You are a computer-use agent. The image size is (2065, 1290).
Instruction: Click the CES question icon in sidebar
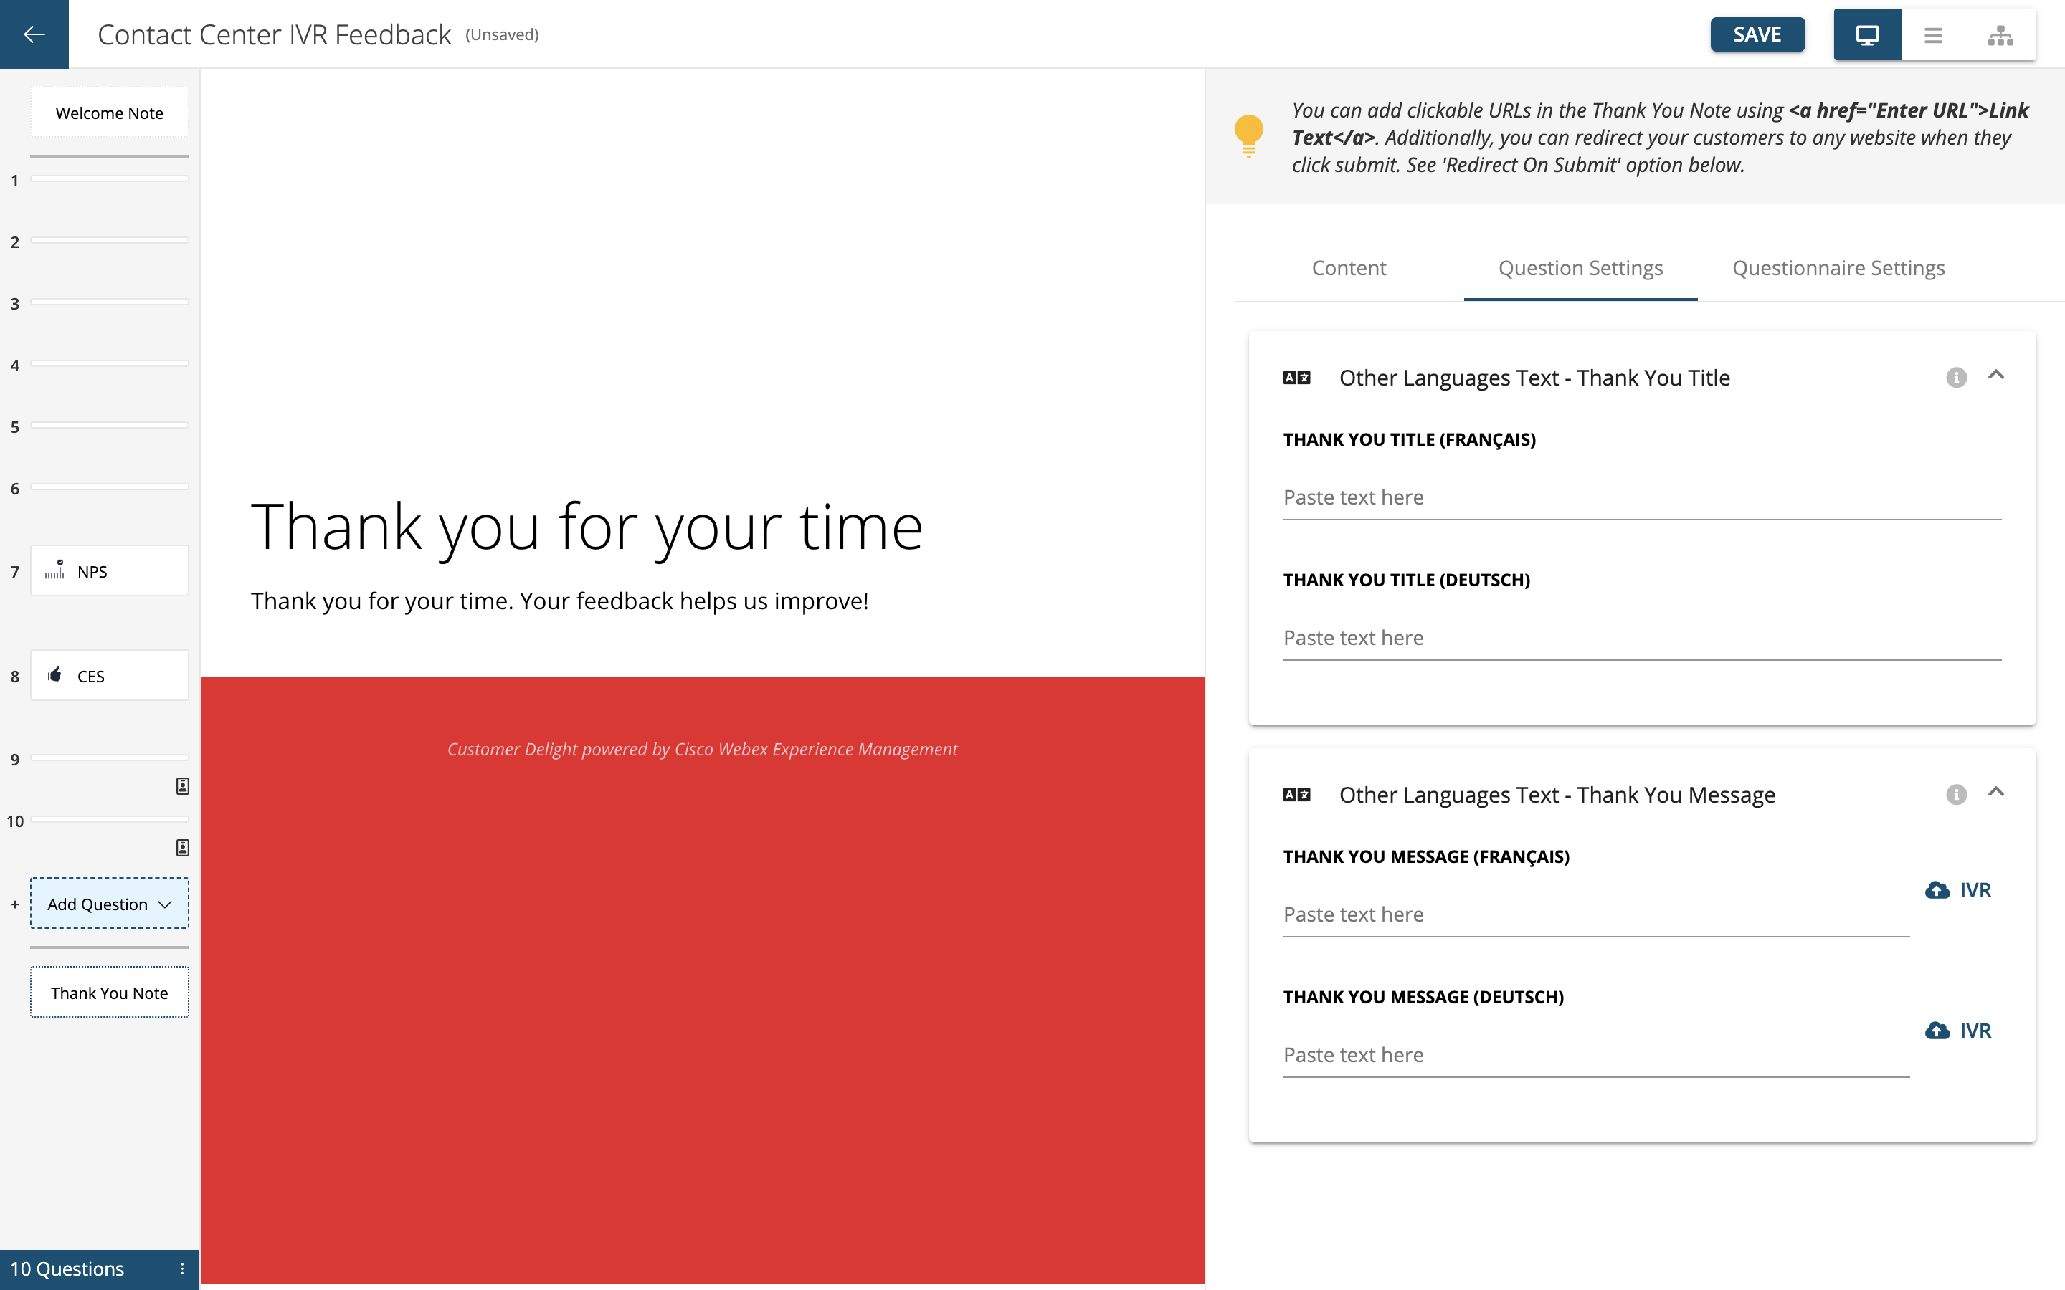(x=55, y=677)
